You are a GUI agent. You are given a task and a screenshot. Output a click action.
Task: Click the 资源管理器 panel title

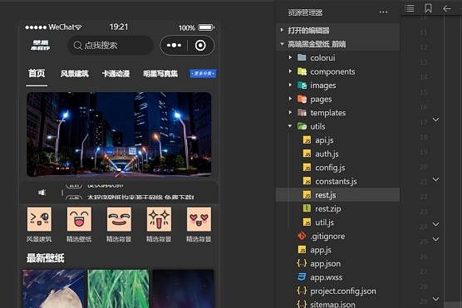[x=305, y=12]
